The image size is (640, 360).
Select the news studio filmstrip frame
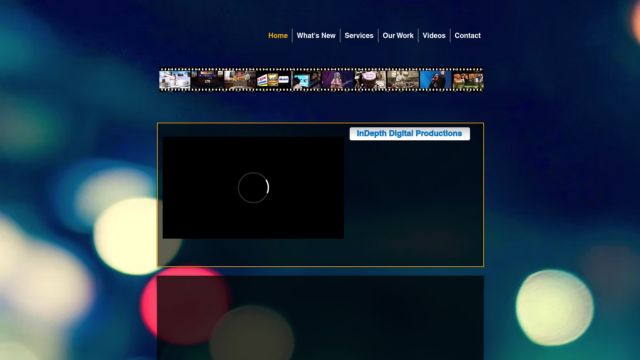coord(207,80)
